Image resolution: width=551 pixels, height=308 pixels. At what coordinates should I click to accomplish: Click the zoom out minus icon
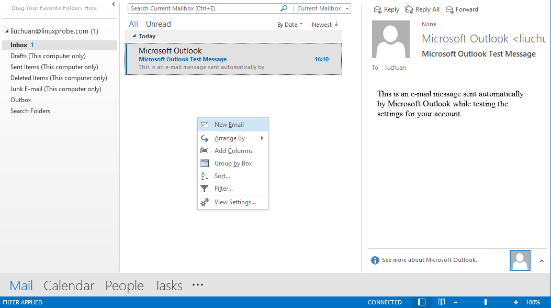click(457, 302)
